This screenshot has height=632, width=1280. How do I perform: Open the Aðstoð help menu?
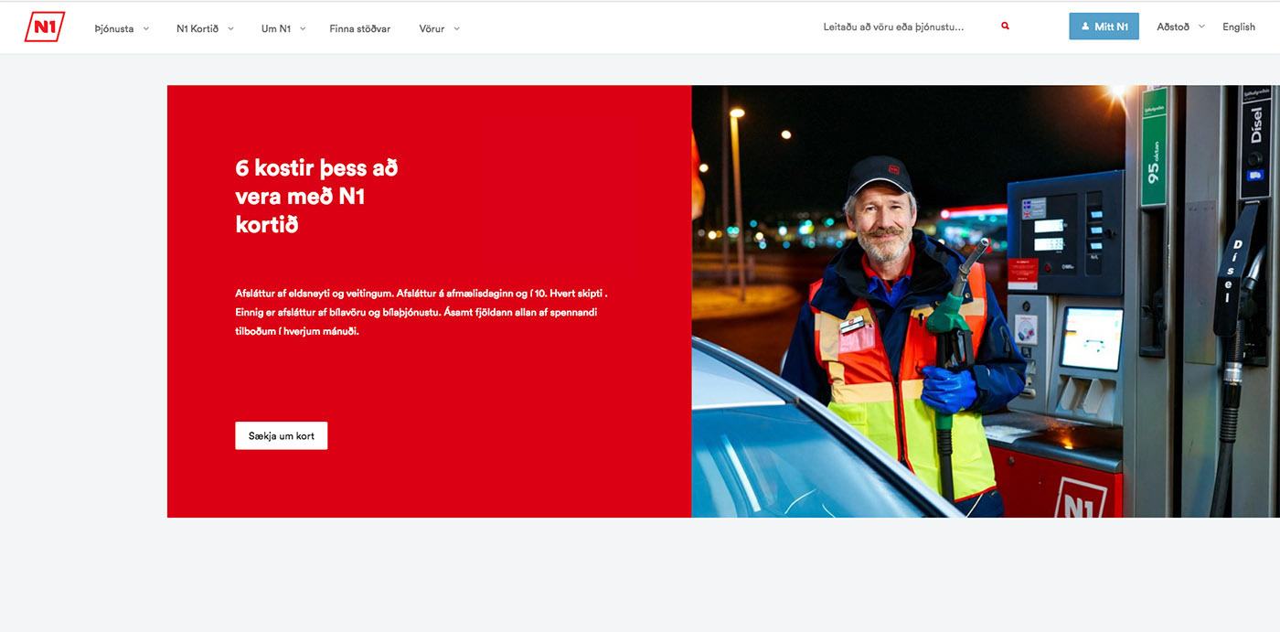[x=1173, y=27]
